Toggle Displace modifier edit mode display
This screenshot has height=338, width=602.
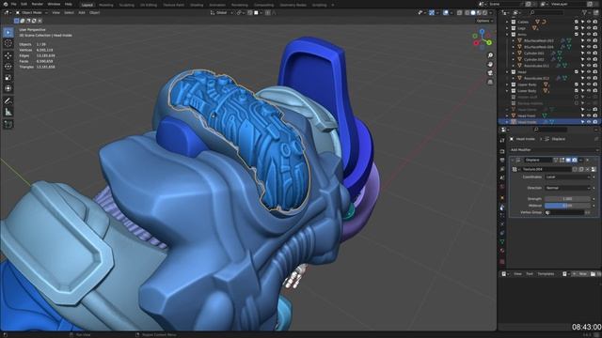562,160
